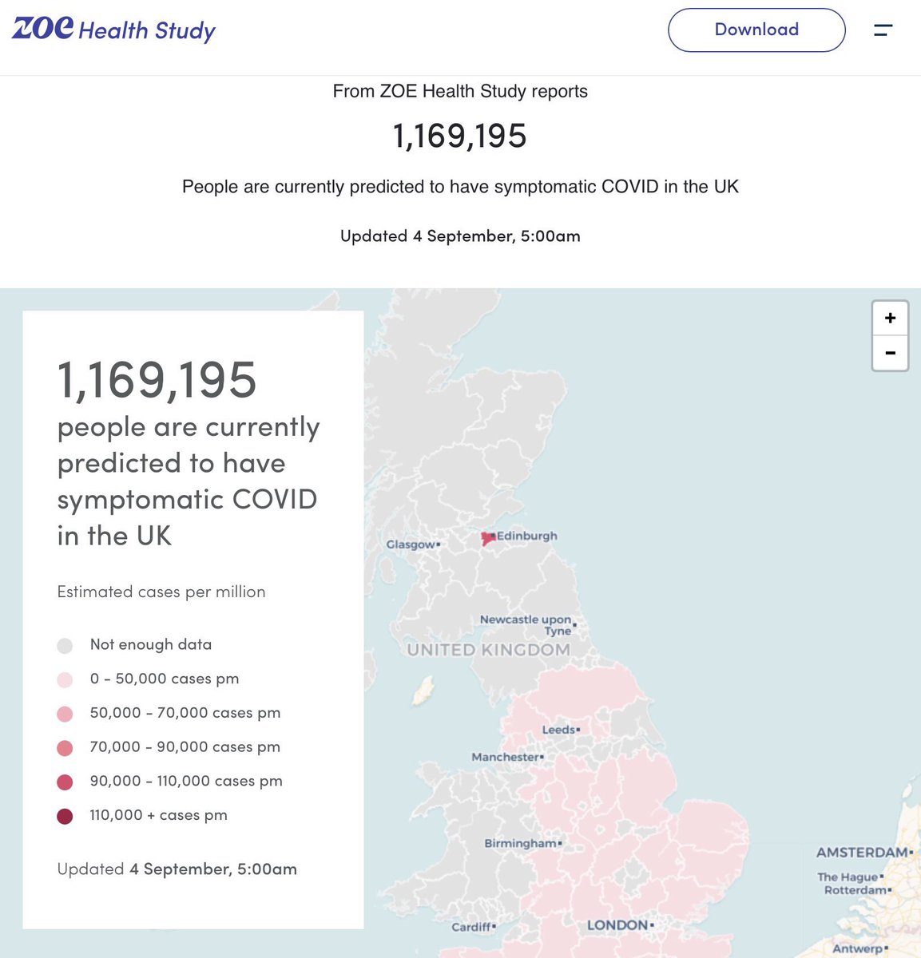
Task: Zoom out on the map
Action: point(890,353)
